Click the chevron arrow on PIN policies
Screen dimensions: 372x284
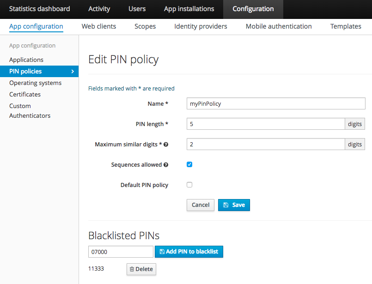click(73, 71)
